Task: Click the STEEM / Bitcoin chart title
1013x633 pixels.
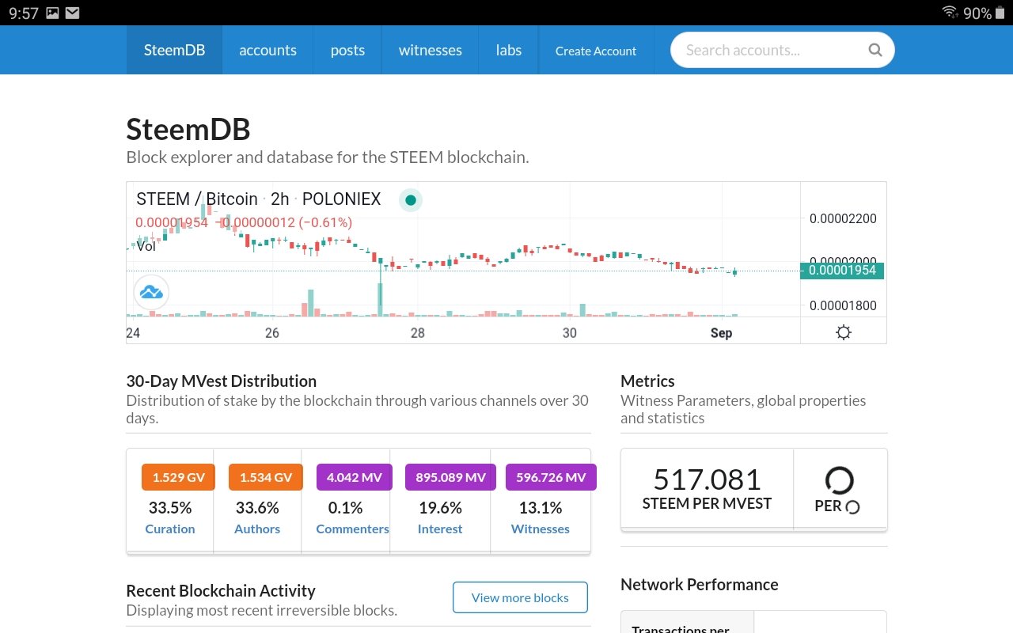Action: click(x=197, y=199)
